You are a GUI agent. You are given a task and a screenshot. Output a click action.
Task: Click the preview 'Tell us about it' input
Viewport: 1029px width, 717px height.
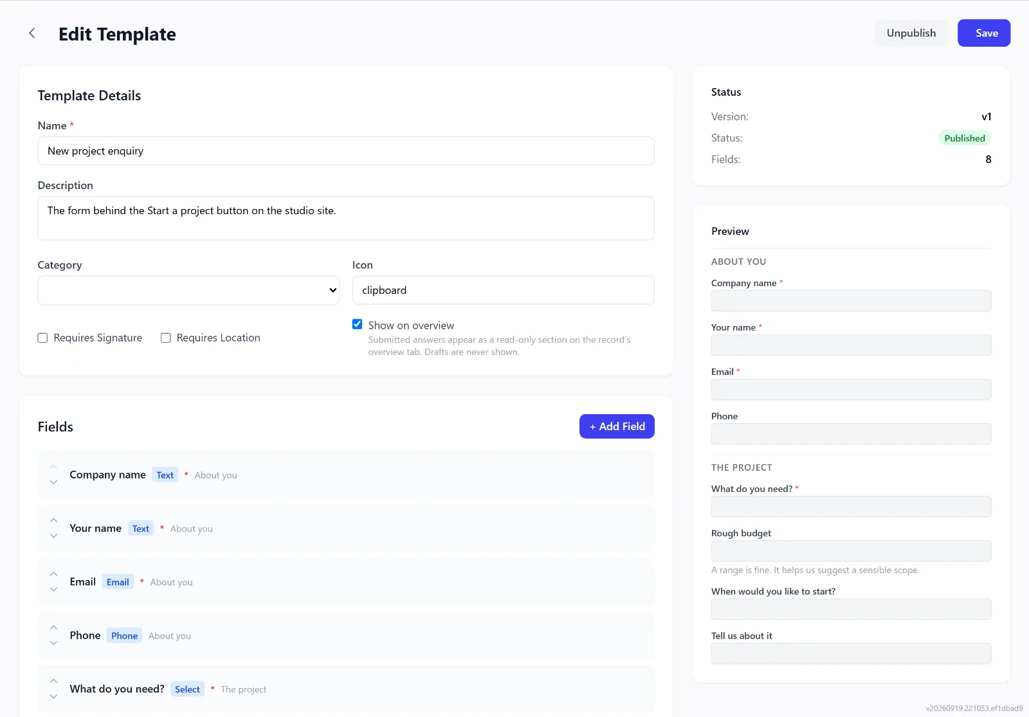click(851, 654)
